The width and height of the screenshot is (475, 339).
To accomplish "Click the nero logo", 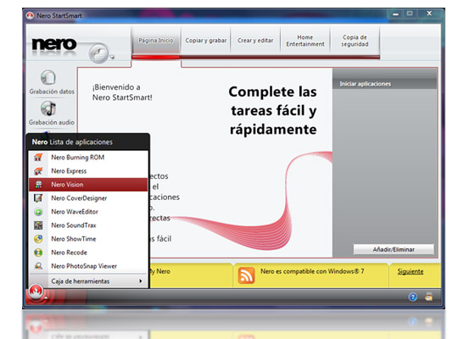I will (54, 44).
